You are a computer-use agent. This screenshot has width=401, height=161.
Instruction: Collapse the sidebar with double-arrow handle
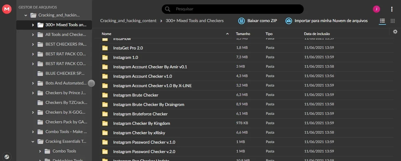point(91,83)
